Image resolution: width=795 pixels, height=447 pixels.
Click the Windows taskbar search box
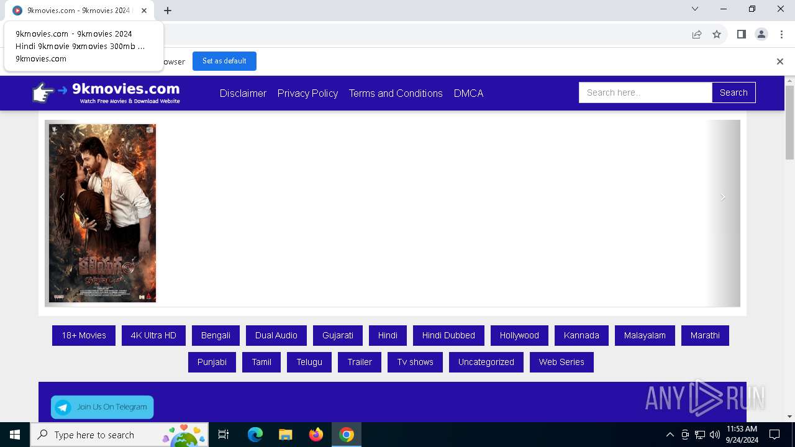pos(119,435)
